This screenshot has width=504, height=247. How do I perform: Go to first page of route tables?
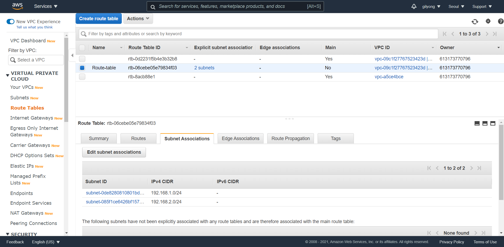444,34
